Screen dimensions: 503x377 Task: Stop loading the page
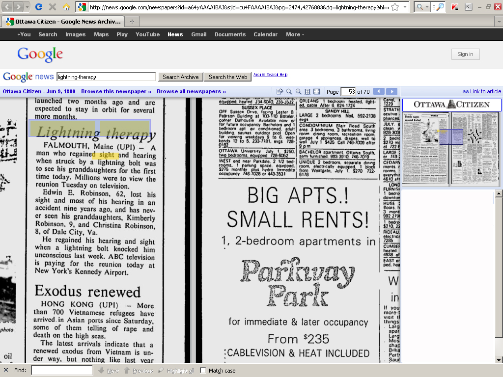tap(53, 7)
